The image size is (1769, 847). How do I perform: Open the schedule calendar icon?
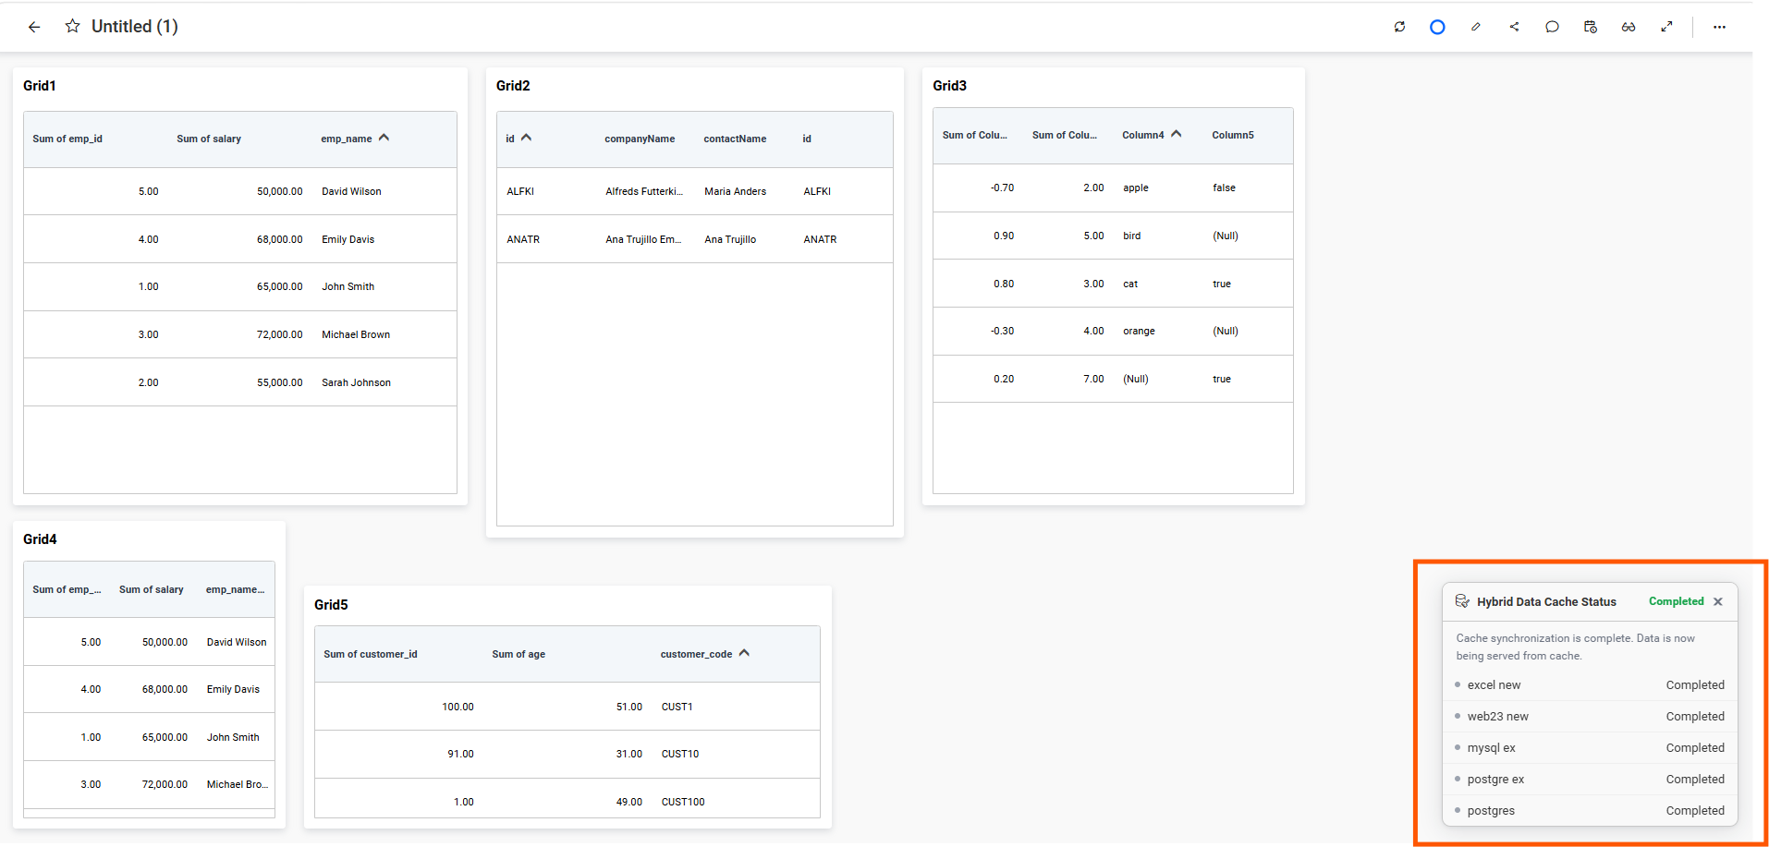[x=1590, y=27]
